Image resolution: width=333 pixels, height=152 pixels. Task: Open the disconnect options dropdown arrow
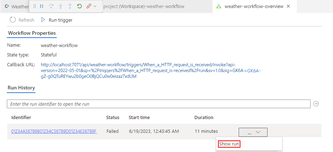(95, 7)
